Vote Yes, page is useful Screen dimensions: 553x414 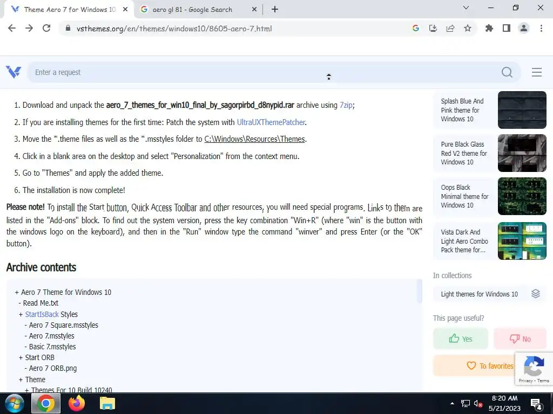coord(461,339)
